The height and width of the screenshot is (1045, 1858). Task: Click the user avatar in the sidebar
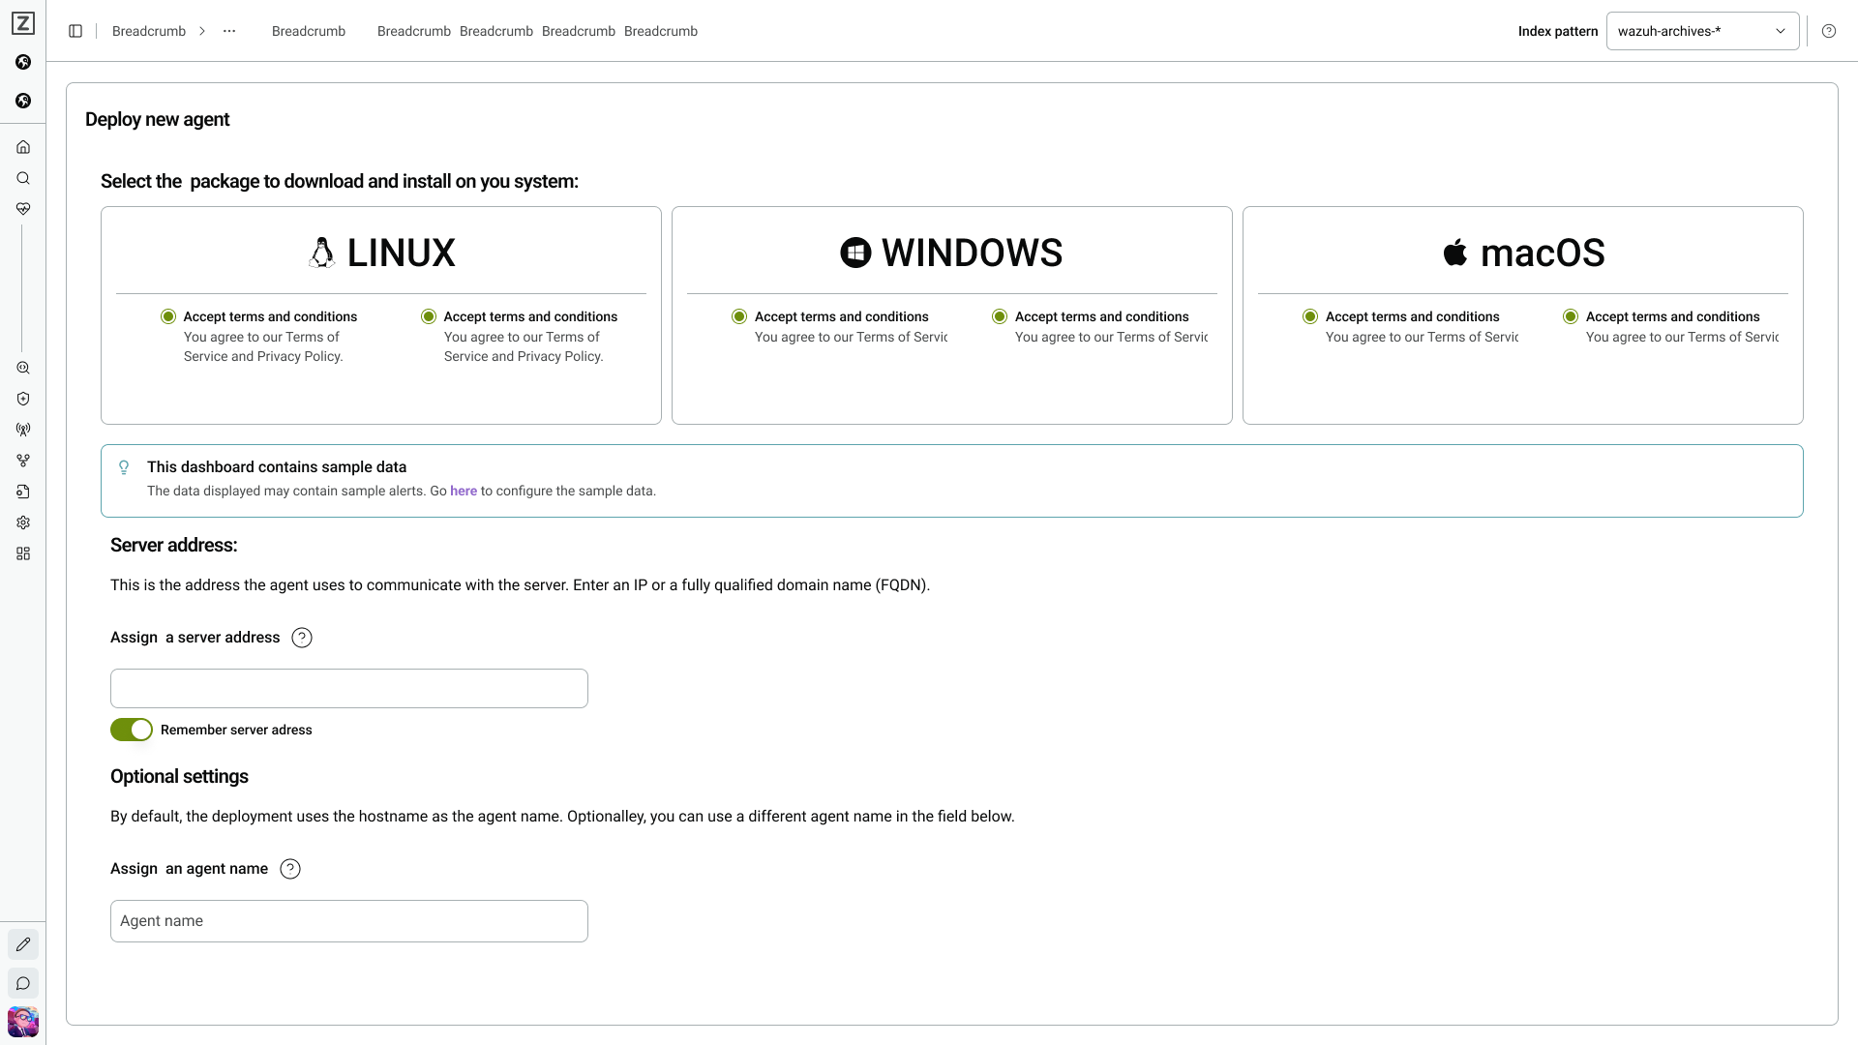click(x=23, y=1022)
